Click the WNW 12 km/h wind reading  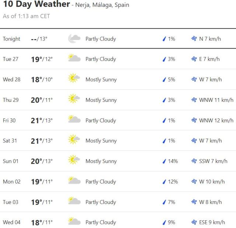[216, 120]
